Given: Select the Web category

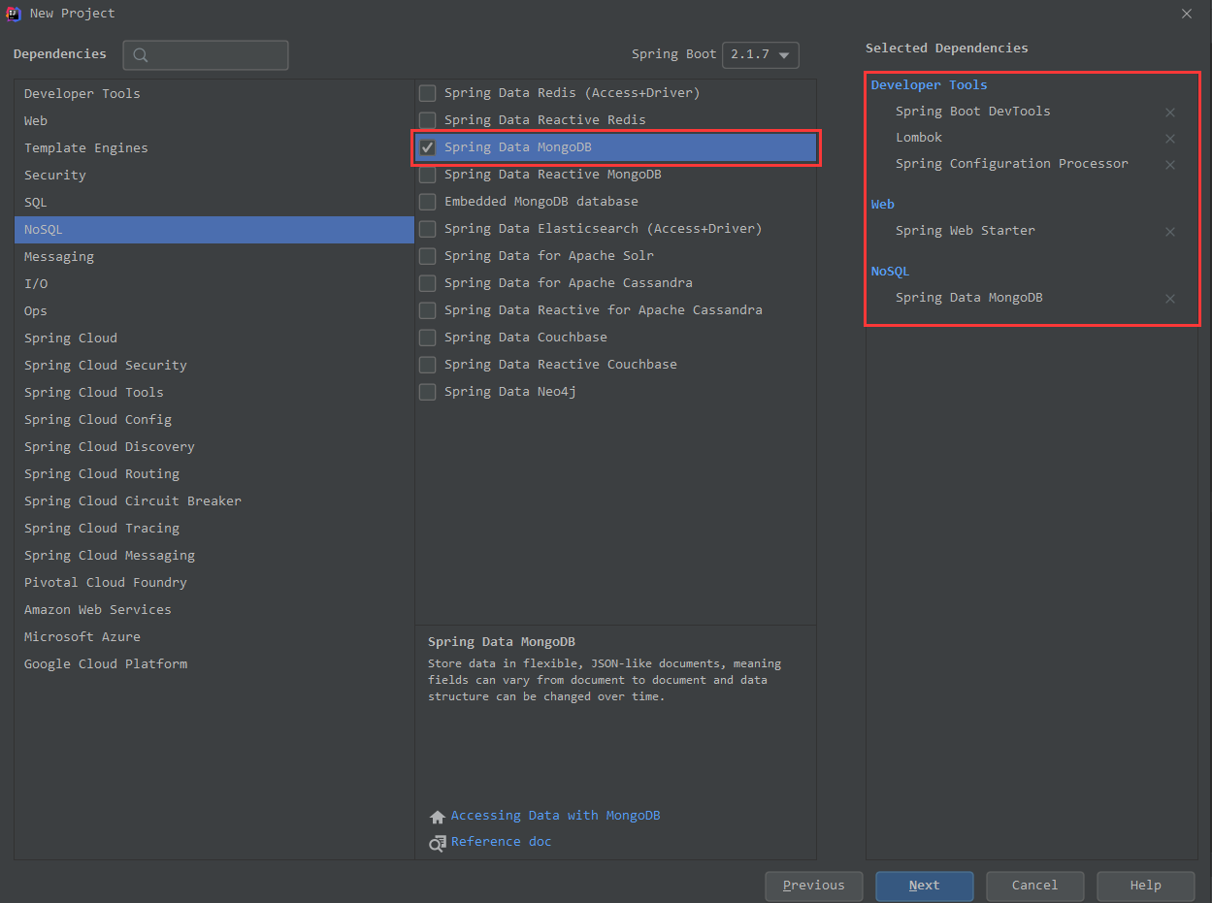Looking at the screenshot, I should (x=214, y=121).
